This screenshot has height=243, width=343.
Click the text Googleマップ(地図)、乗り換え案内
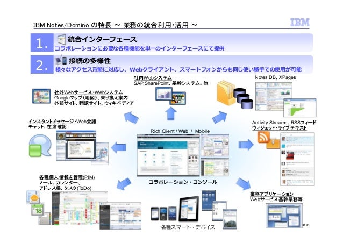coord(91,97)
